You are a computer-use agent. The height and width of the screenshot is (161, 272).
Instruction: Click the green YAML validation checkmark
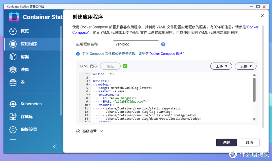[x=125, y=66]
